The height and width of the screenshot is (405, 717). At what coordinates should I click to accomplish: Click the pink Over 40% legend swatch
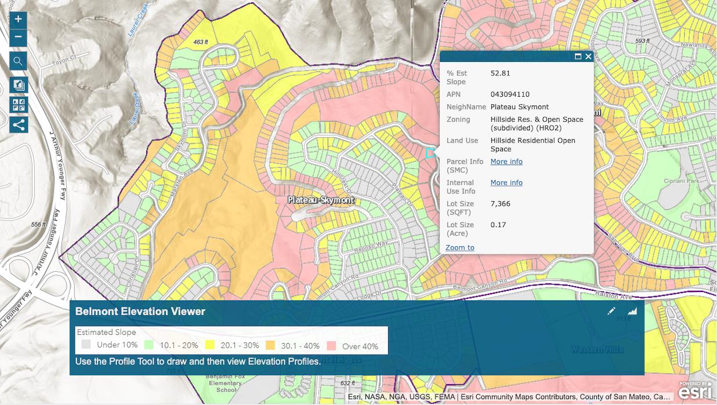pyautogui.click(x=331, y=345)
